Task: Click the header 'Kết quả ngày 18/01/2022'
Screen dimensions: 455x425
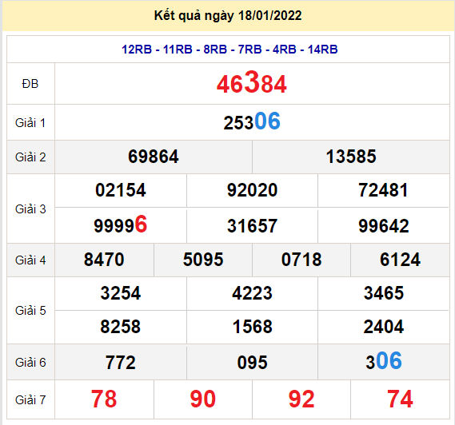Action: [228, 16]
